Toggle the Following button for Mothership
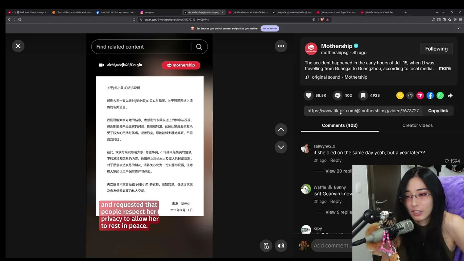 pyautogui.click(x=436, y=49)
